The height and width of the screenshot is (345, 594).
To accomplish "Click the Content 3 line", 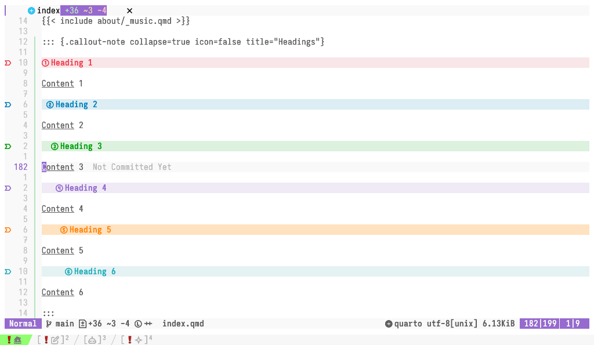I will pos(62,167).
